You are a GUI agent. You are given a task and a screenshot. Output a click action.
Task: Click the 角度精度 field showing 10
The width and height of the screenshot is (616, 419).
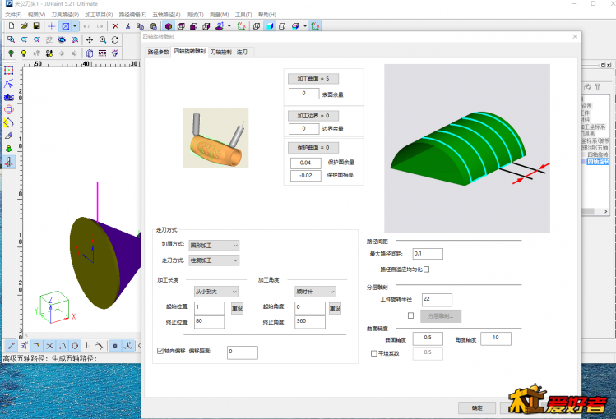pyautogui.click(x=496, y=338)
